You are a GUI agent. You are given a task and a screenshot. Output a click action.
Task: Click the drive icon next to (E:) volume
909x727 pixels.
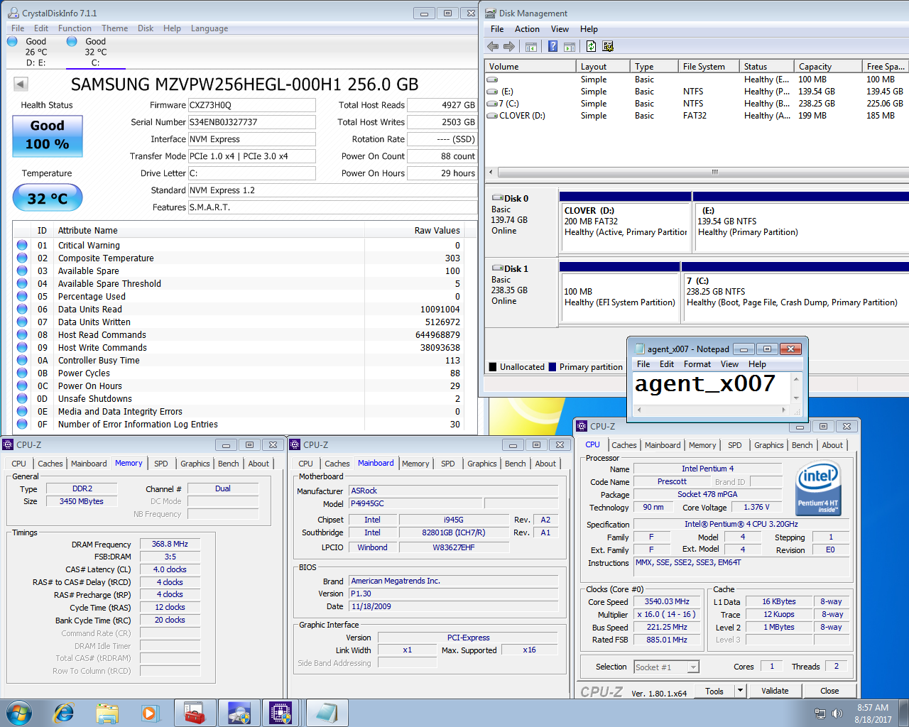point(492,92)
